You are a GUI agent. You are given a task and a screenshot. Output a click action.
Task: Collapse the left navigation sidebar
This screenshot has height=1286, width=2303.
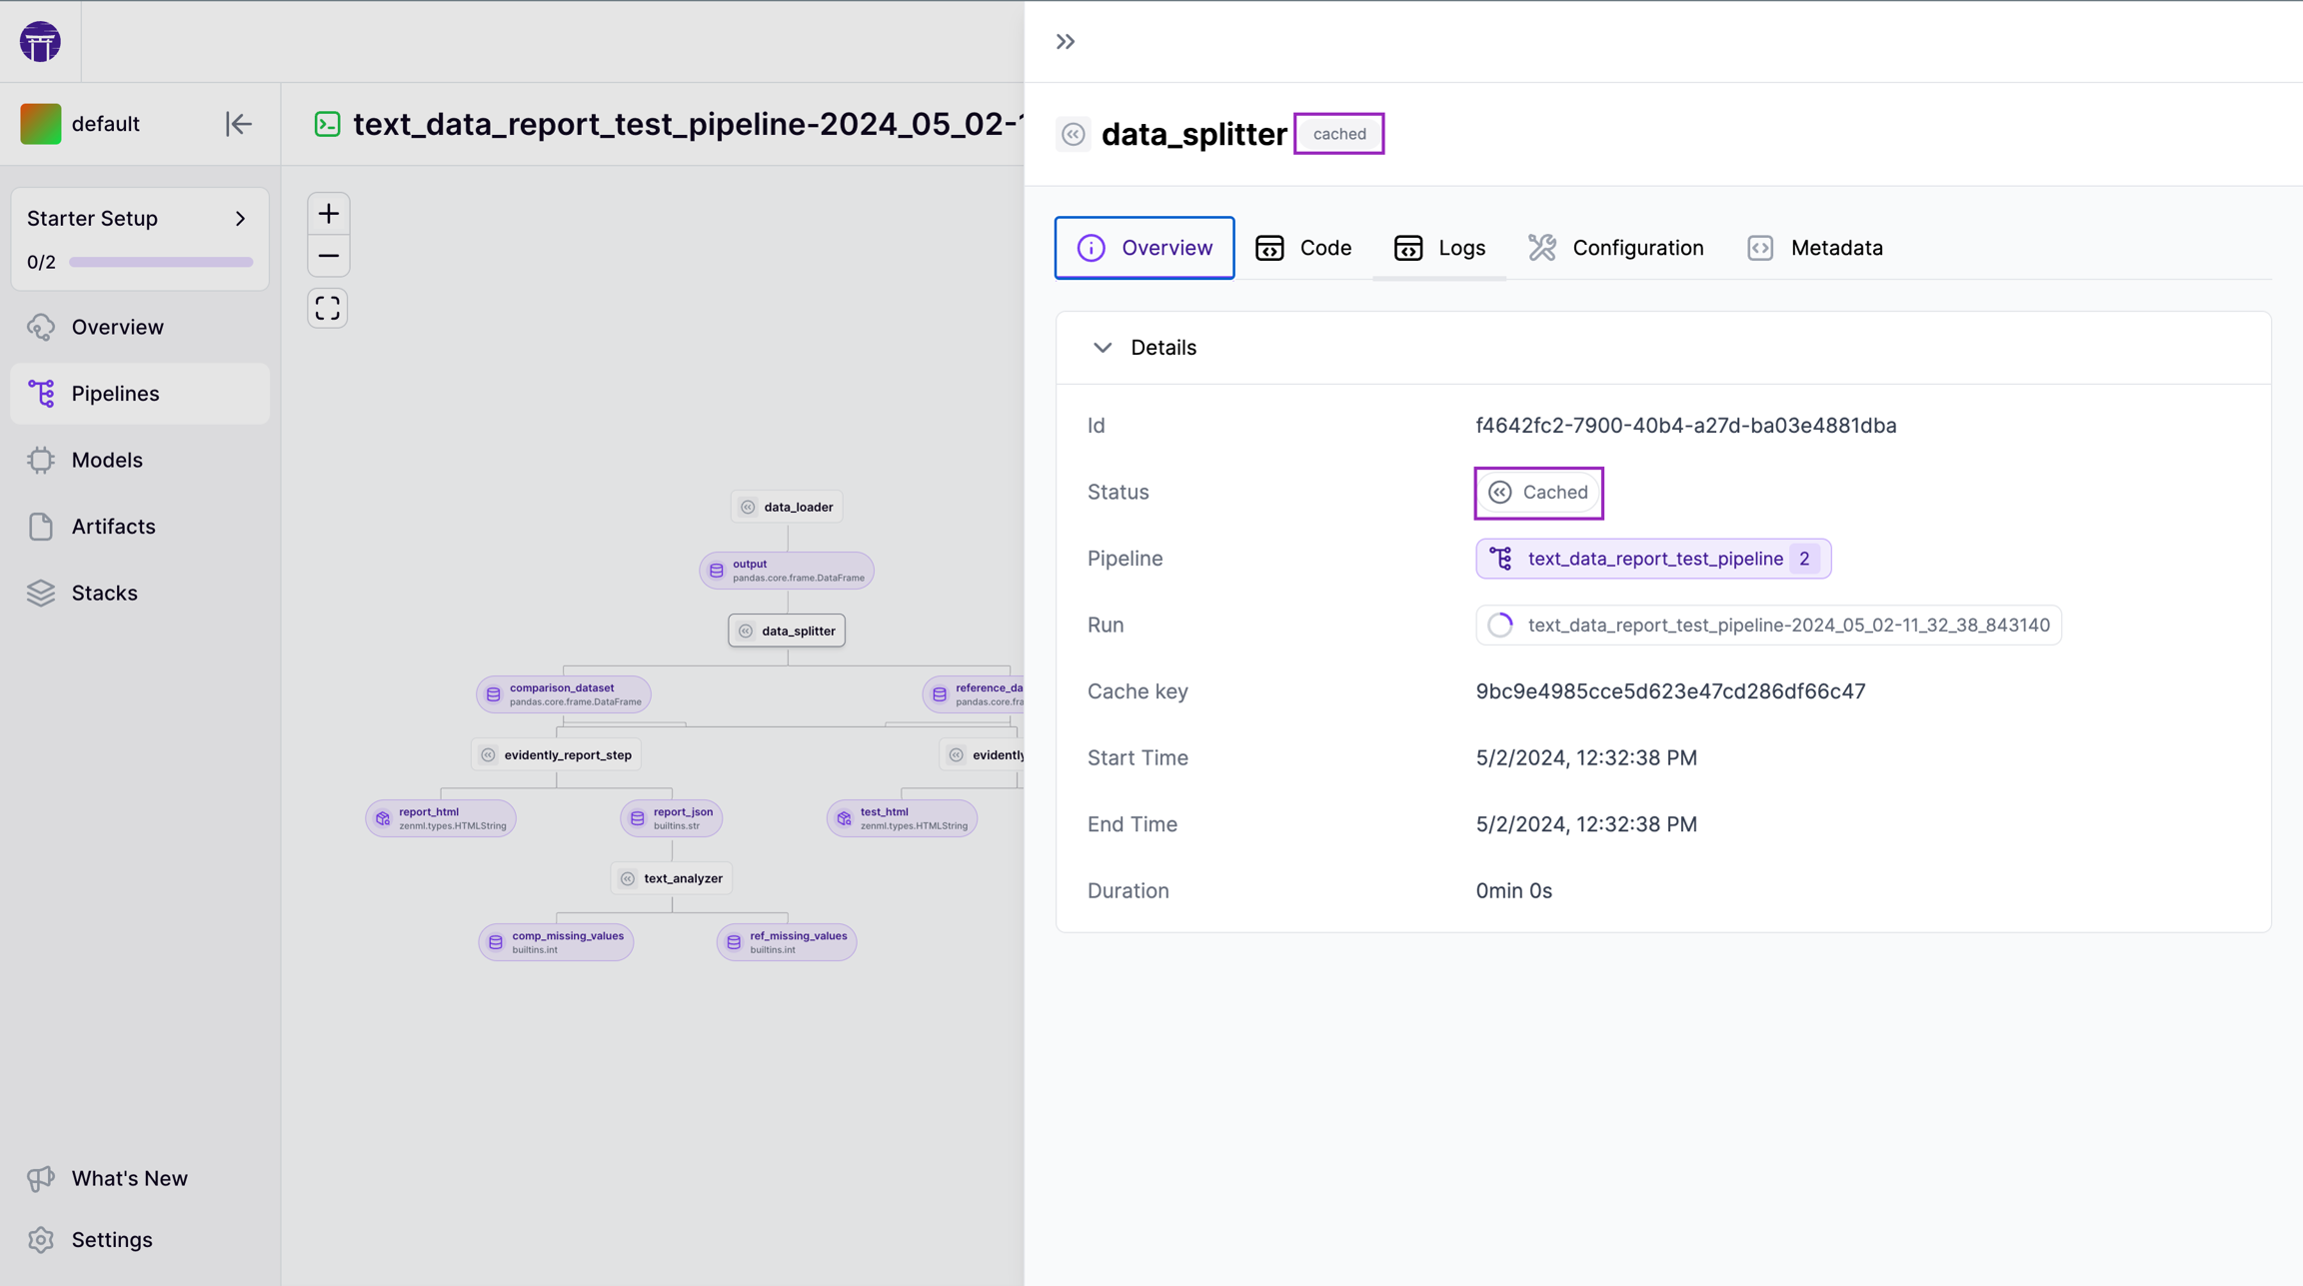click(238, 123)
